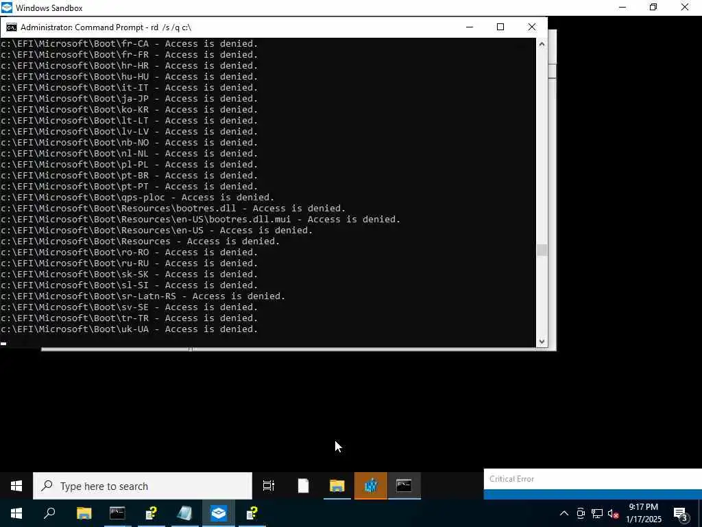Open File Explorer in the sandbox taskbar
Image resolution: width=702 pixels, height=527 pixels.
click(x=337, y=486)
